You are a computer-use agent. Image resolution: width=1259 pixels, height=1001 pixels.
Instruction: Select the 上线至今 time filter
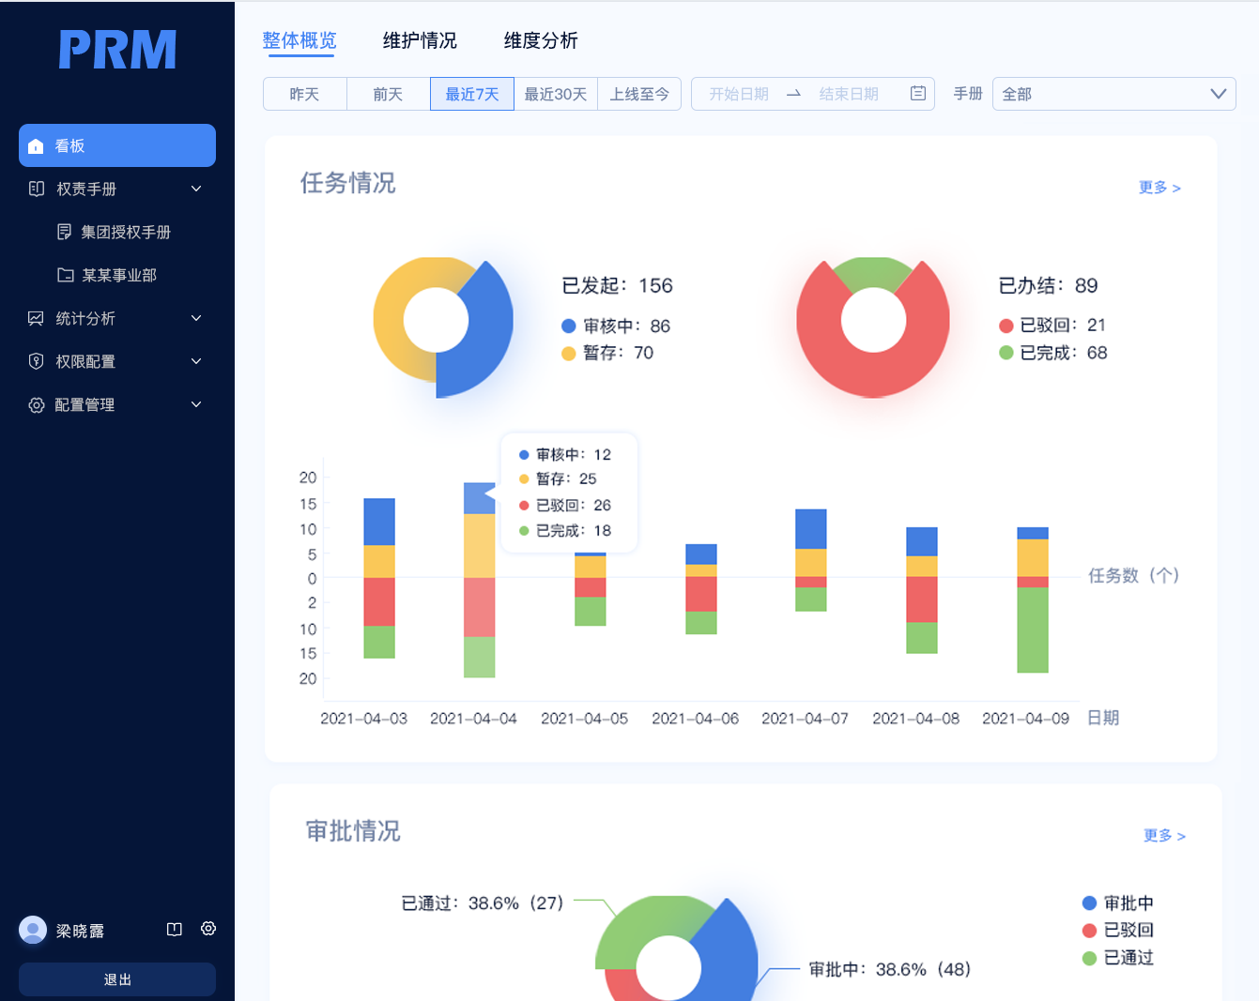[639, 94]
